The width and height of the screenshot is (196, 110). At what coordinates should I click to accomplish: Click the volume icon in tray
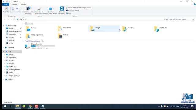[174, 106]
